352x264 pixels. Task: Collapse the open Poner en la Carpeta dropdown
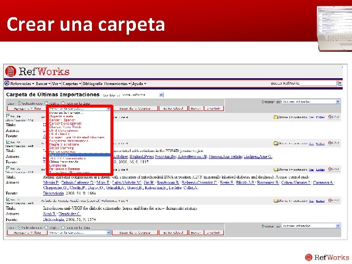(x=109, y=109)
